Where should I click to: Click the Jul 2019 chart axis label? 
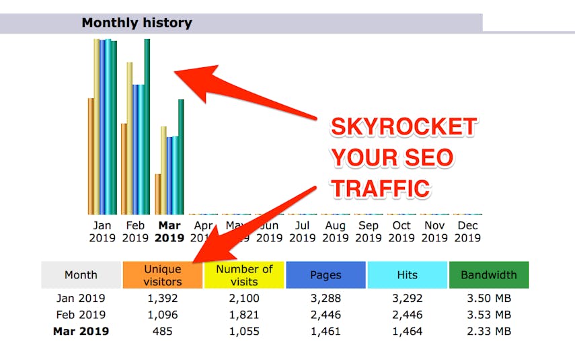click(x=302, y=231)
